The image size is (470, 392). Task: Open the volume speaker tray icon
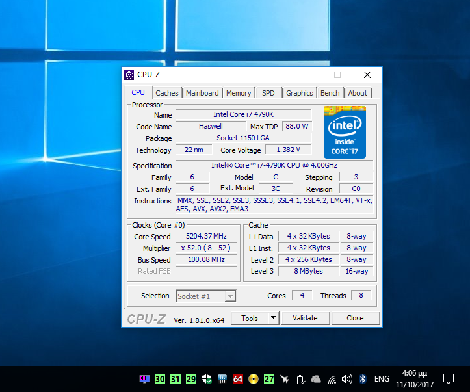pyautogui.click(x=346, y=379)
